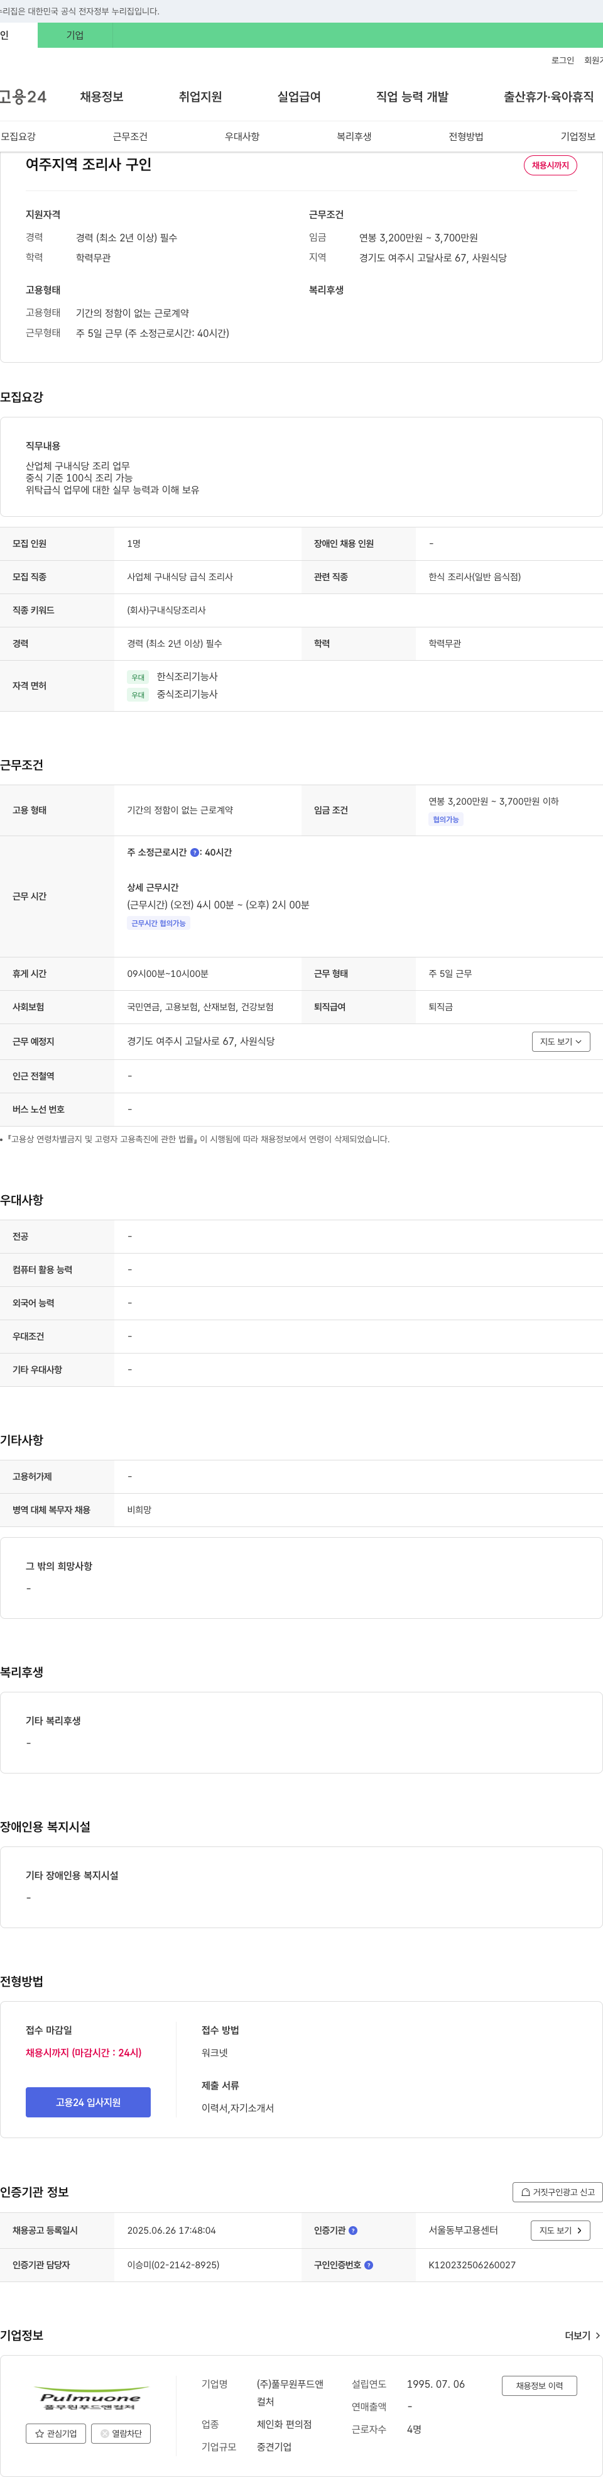Screen dimensions: 603x2477
Task: Open the 직업 능력 개발 menu
Action: click(x=412, y=97)
